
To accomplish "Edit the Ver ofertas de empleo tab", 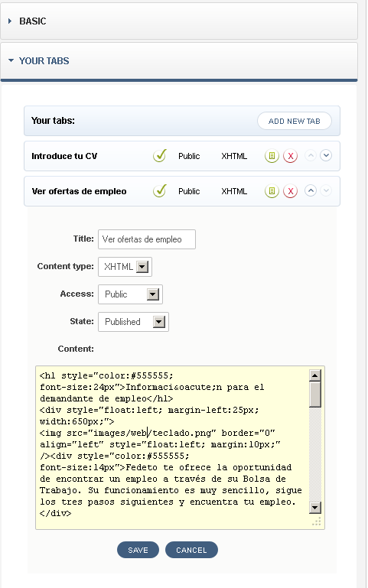I will (272, 191).
